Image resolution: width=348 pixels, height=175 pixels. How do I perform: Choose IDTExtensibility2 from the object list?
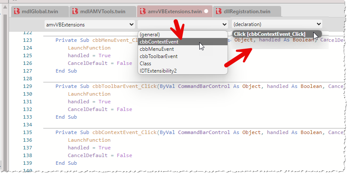pos(157,71)
